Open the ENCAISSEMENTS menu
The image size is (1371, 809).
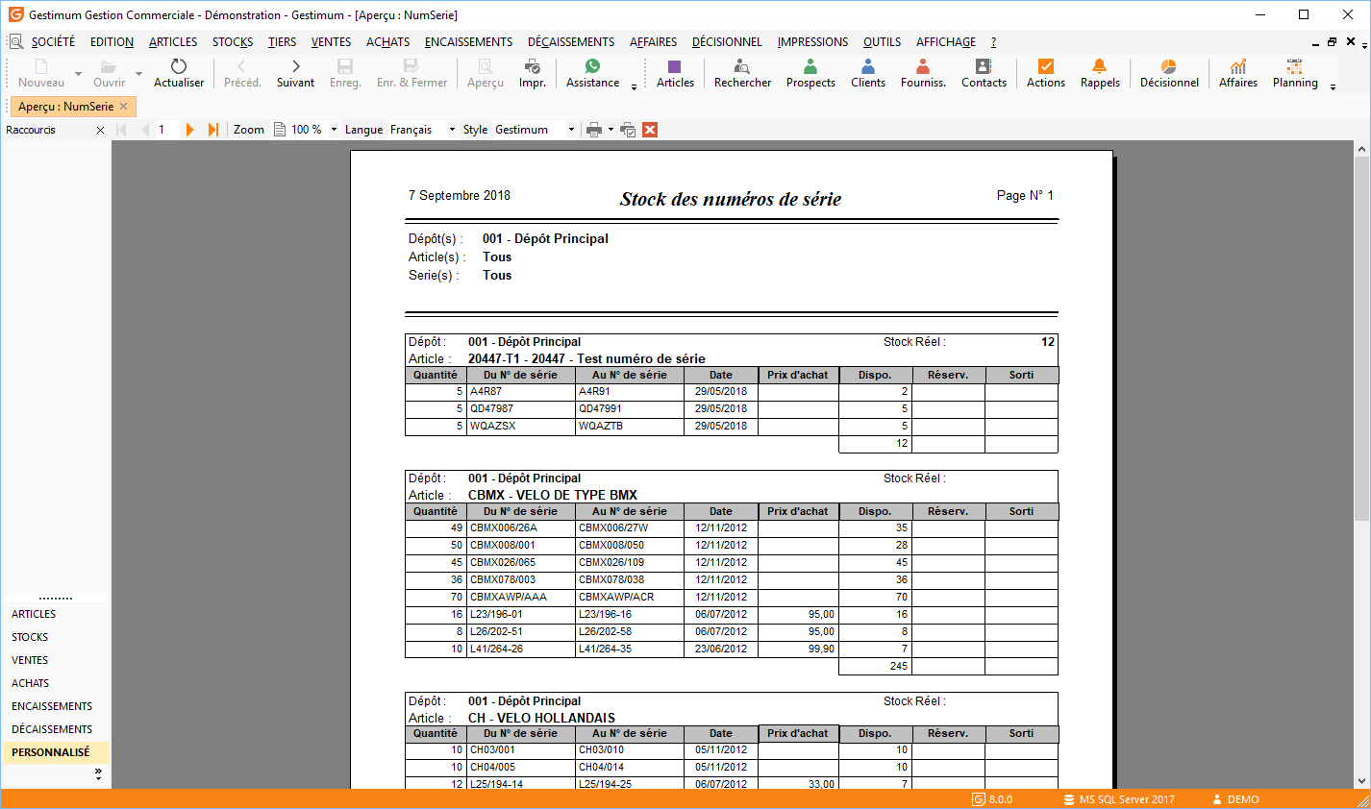[468, 42]
